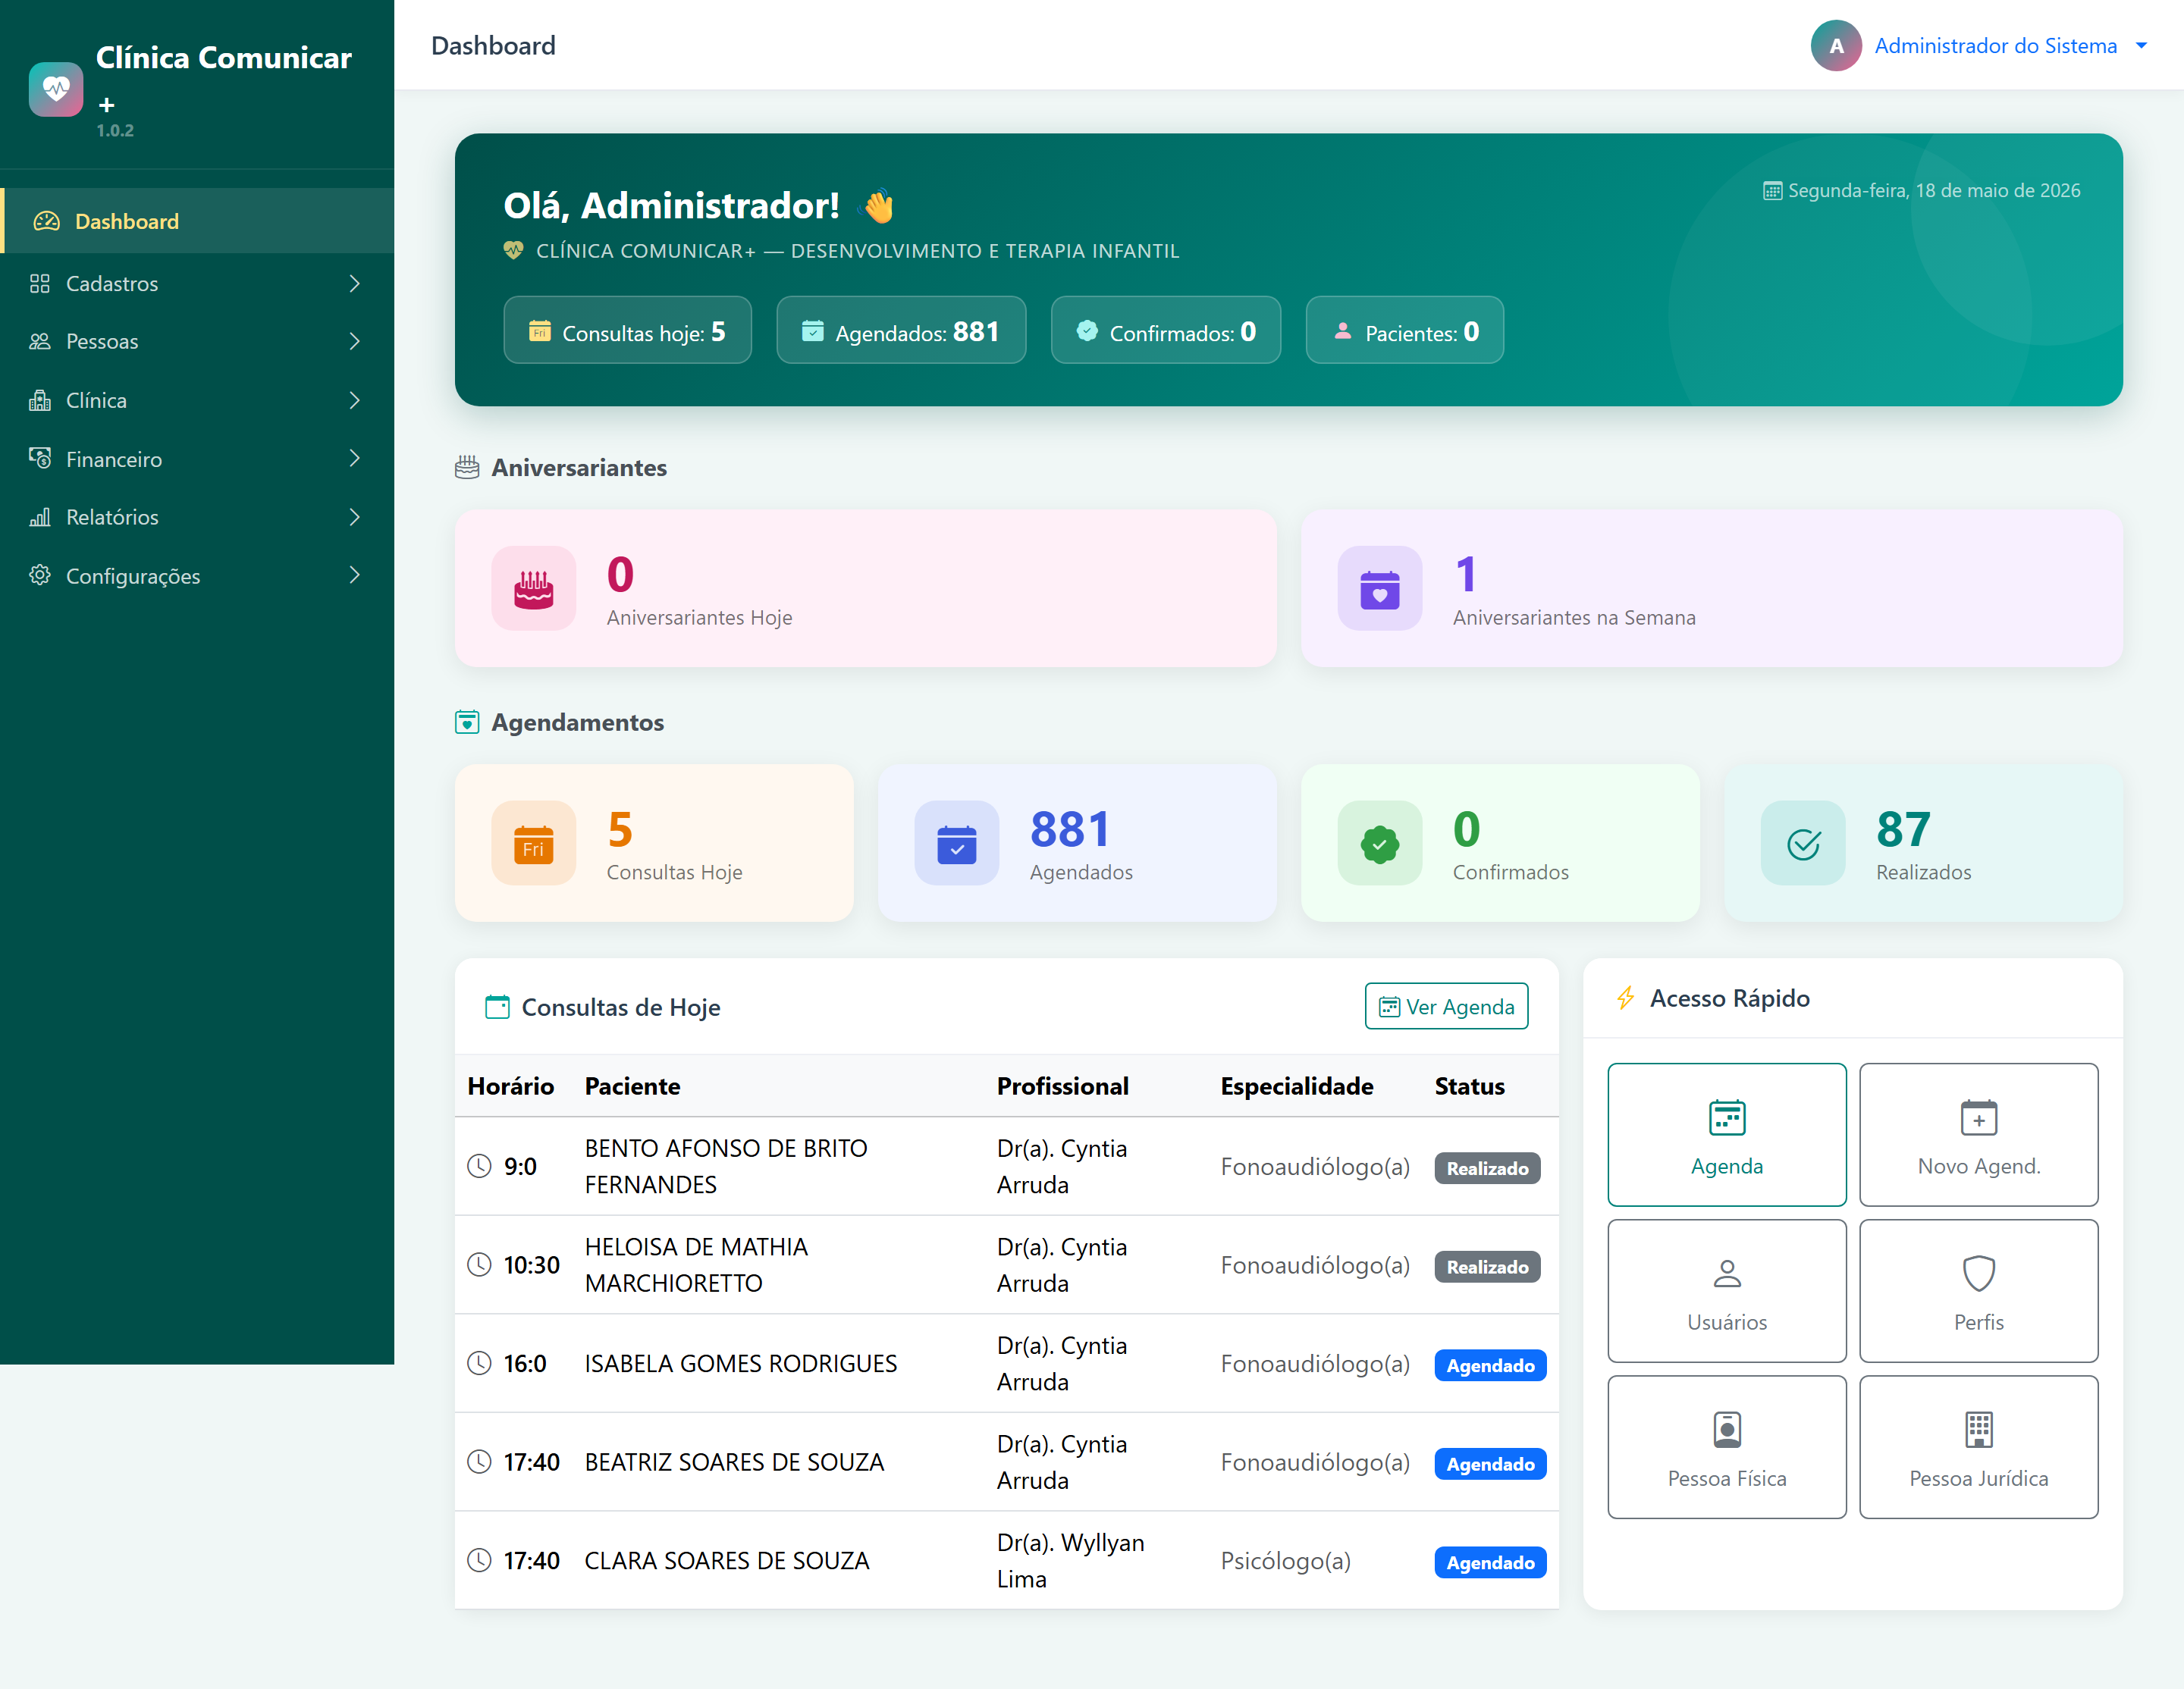Expand the Clínica menu chevron

click(x=355, y=401)
